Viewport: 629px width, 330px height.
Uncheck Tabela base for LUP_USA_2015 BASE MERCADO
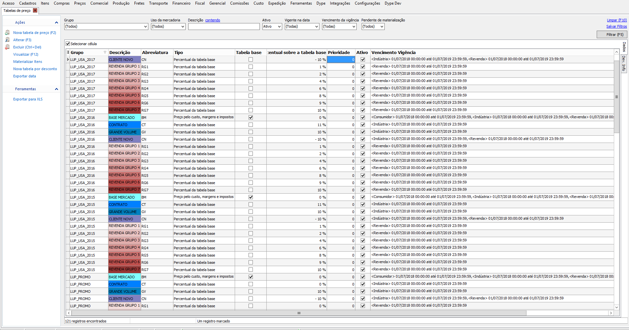tap(251, 197)
